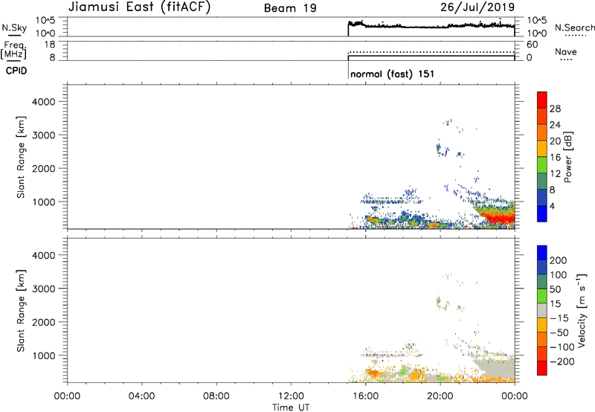This screenshot has width=595, height=412.
Task: Click the '04:00' time axis tick label
Action: [x=142, y=396]
